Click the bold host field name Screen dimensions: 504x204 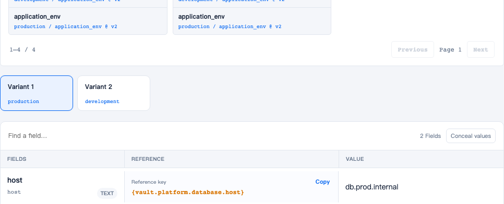15,180
